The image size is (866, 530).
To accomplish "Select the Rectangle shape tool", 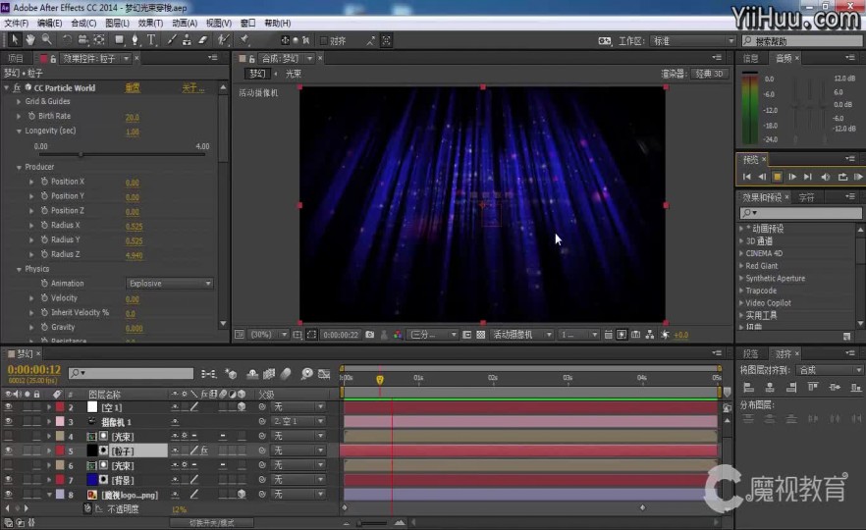I will [x=120, y=39].
